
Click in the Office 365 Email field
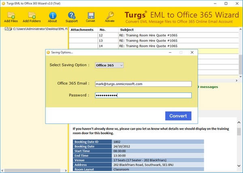[143, 84]
